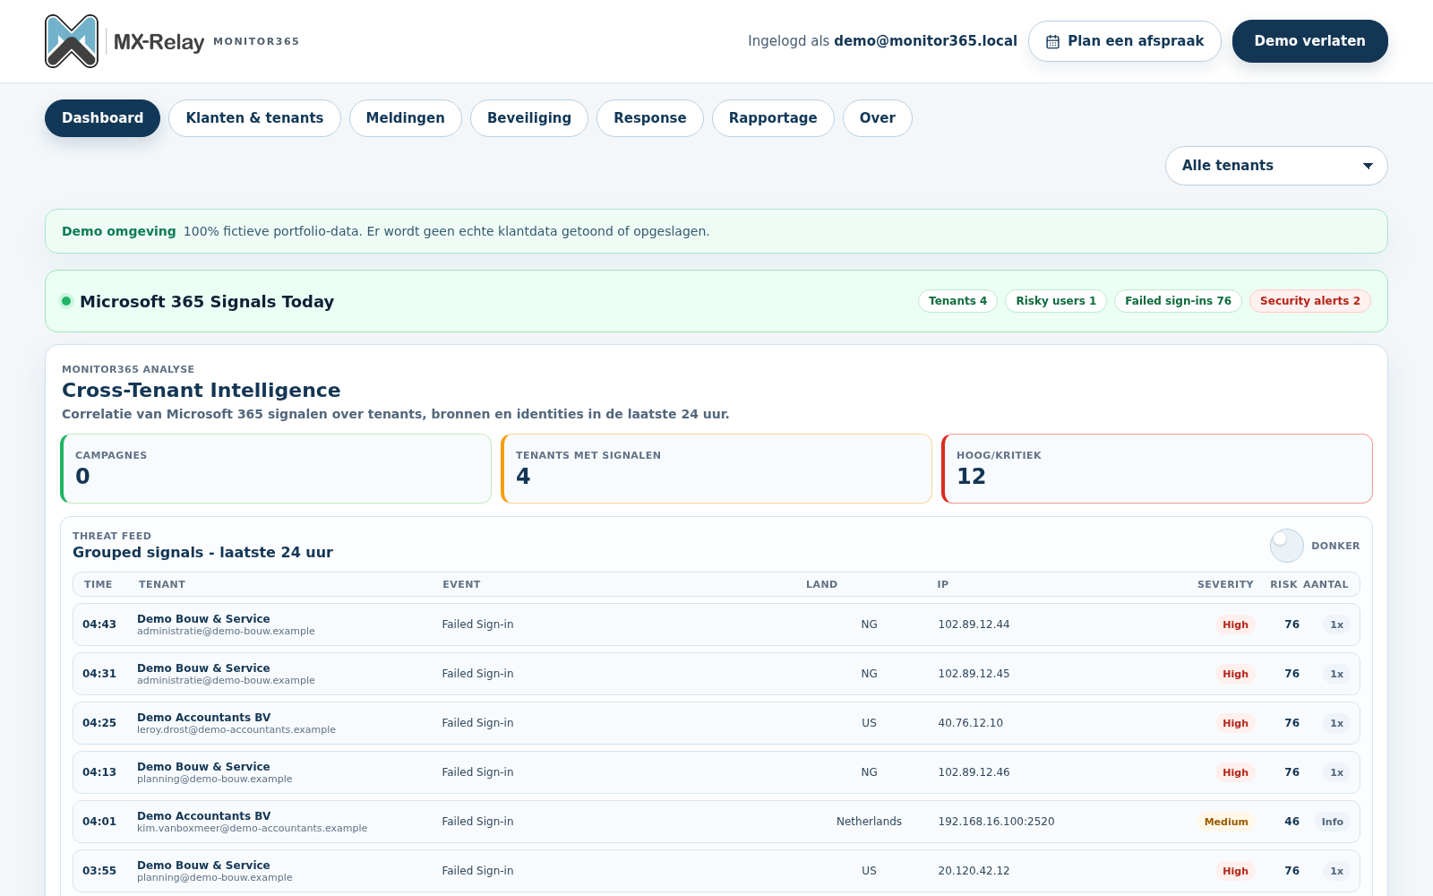
Task: Open the 04:13 Demo Bouw & Service row
Action: point(716,772)
